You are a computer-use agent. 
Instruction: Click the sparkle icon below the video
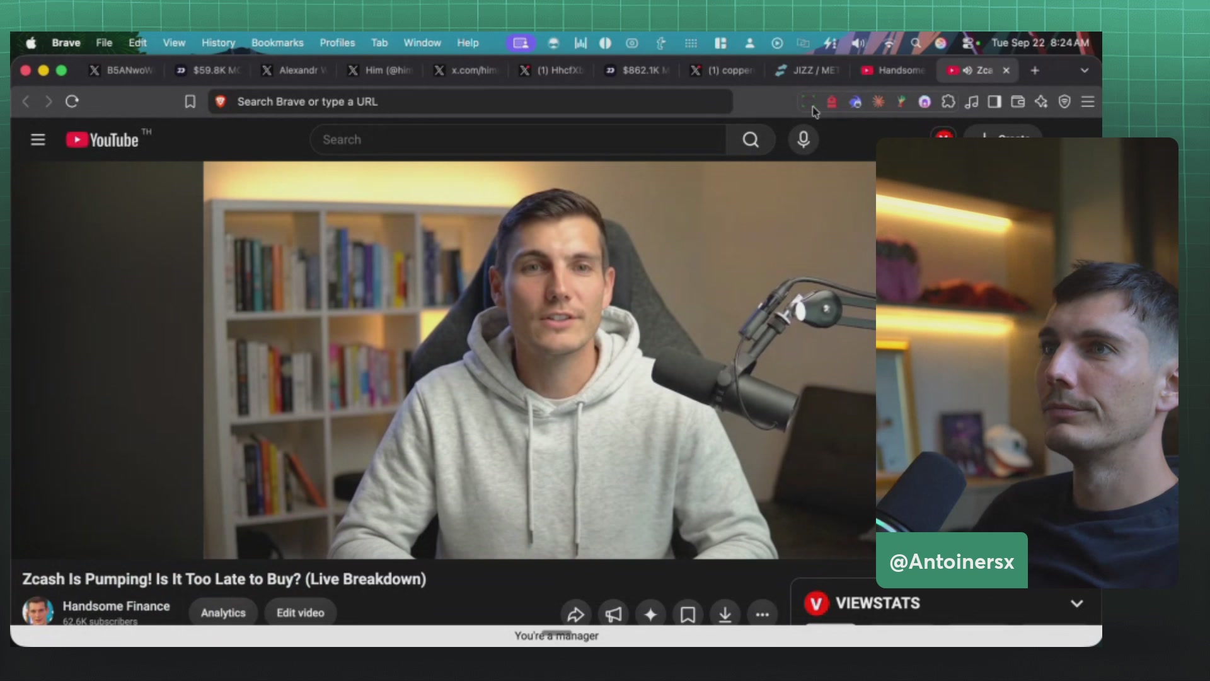650,614
